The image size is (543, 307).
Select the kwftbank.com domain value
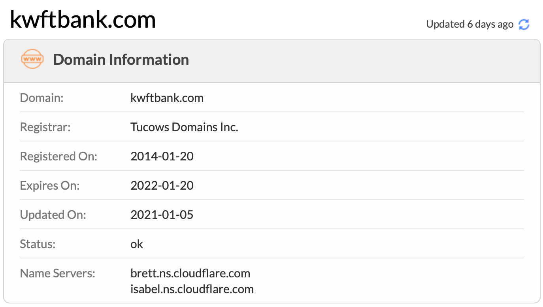click(167, 98)
